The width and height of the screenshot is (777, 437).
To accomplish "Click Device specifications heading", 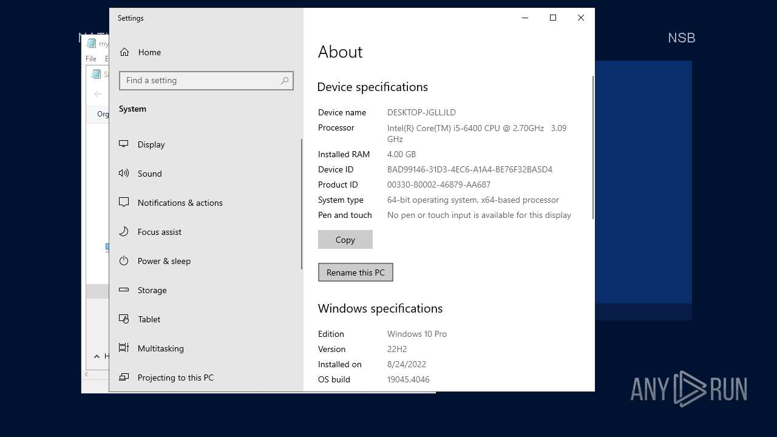I will [x=372, y=87].
